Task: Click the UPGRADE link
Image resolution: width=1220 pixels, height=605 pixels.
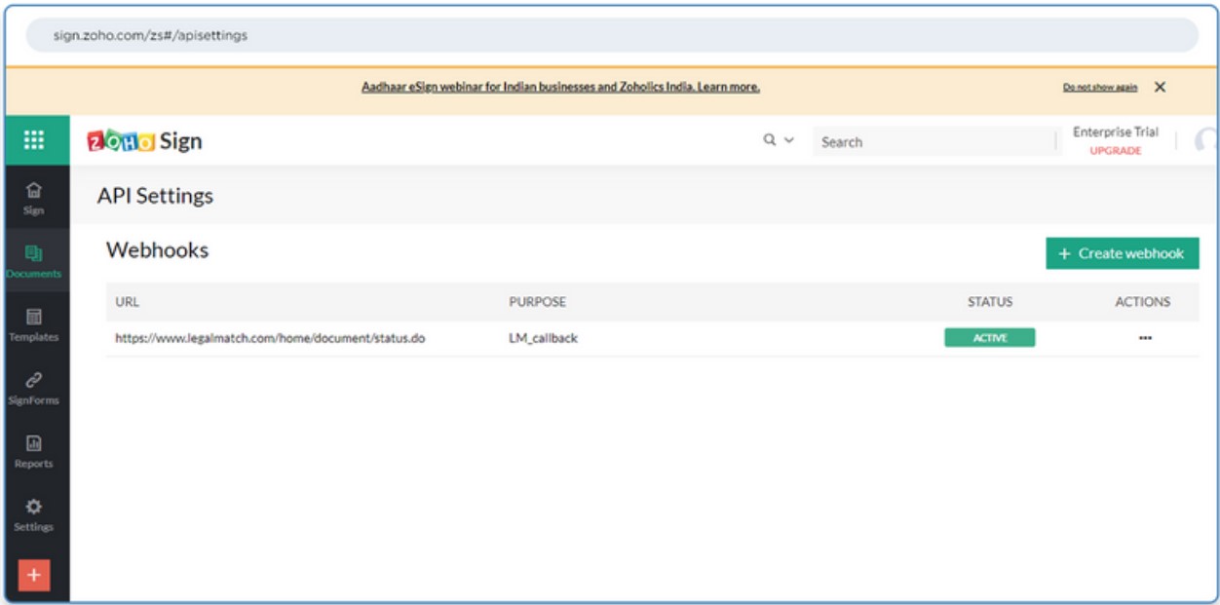Action: tap(1116, 151)
